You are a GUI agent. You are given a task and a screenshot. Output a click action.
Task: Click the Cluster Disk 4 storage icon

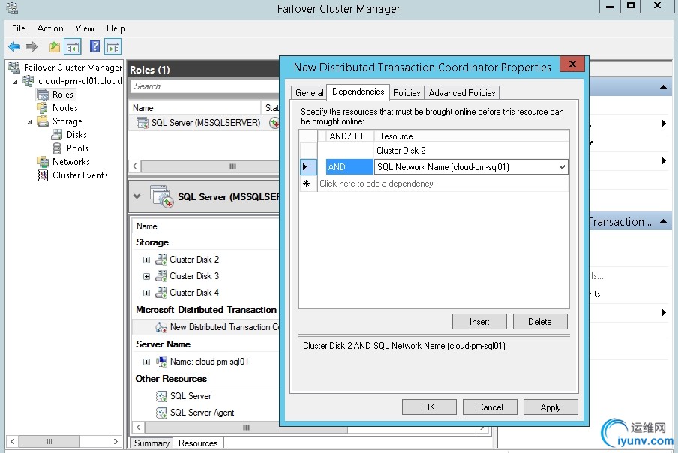tap(161, 292)
